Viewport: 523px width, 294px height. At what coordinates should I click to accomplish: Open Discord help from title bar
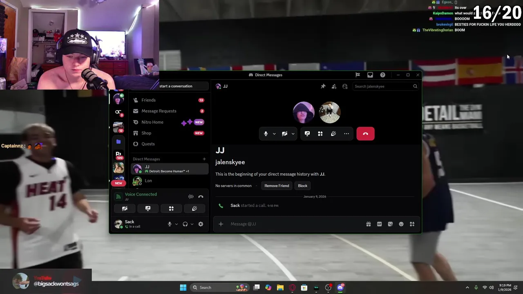[x=382, y=75]
